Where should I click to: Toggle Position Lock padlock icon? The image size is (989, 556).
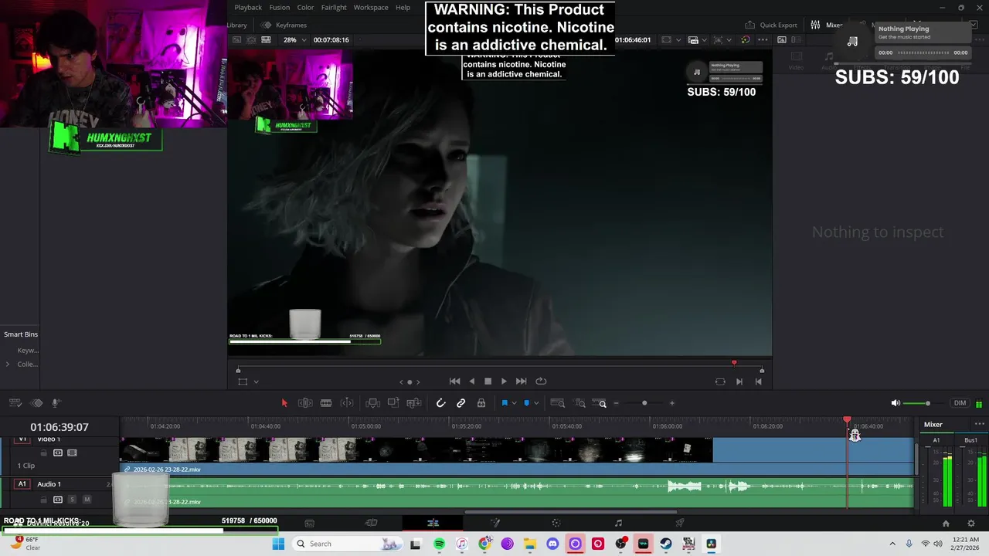tap(481, 403)
